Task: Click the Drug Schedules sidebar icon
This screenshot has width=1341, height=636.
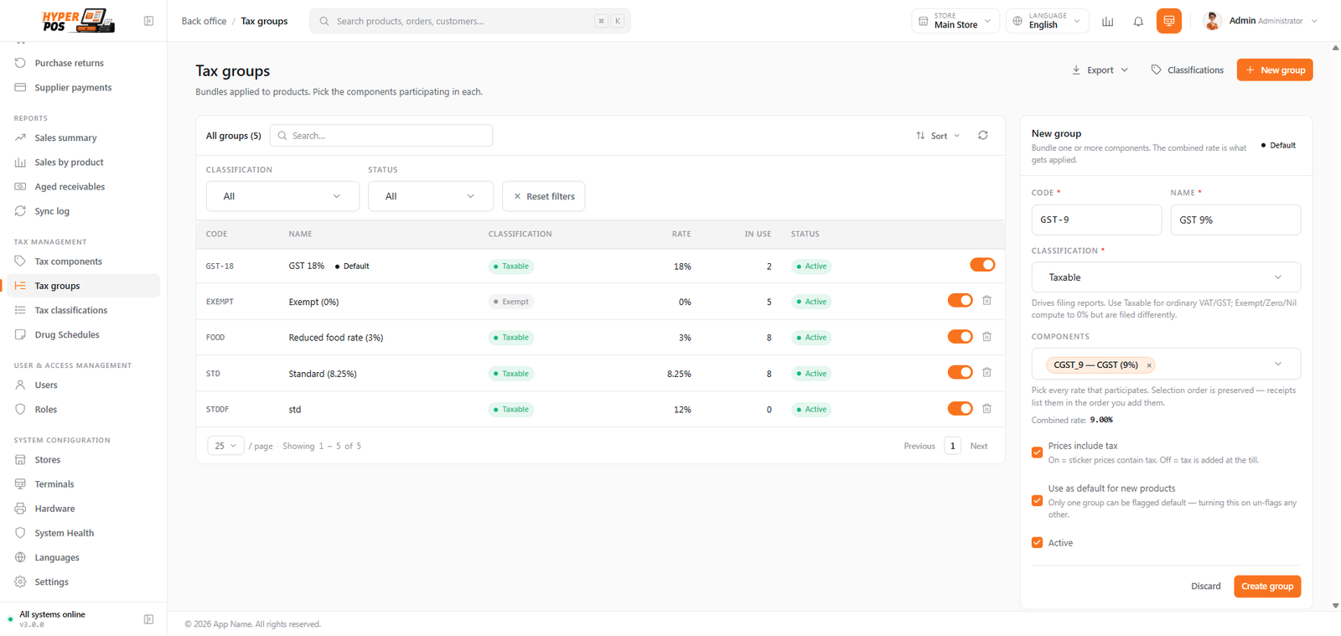Action: [x=20, y=334]
